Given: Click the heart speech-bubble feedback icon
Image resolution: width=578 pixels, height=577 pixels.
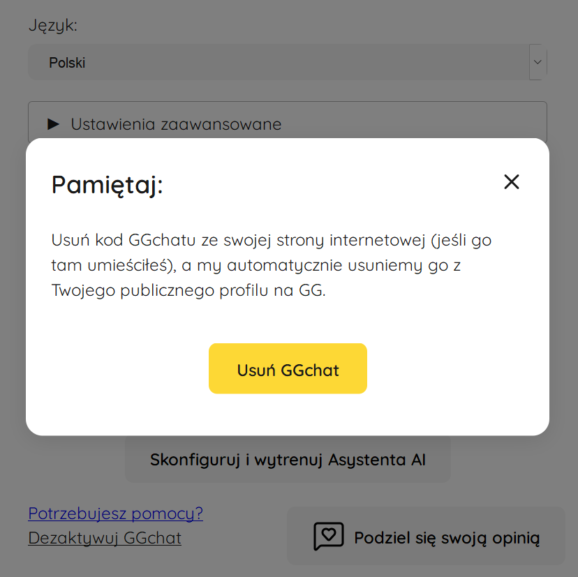Looking at the screenshot, I should click(x=327, y=536).
